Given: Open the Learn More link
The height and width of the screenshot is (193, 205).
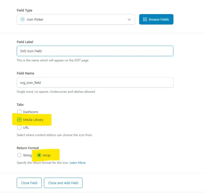Looking at the screenshot, I should click(78, 163).
